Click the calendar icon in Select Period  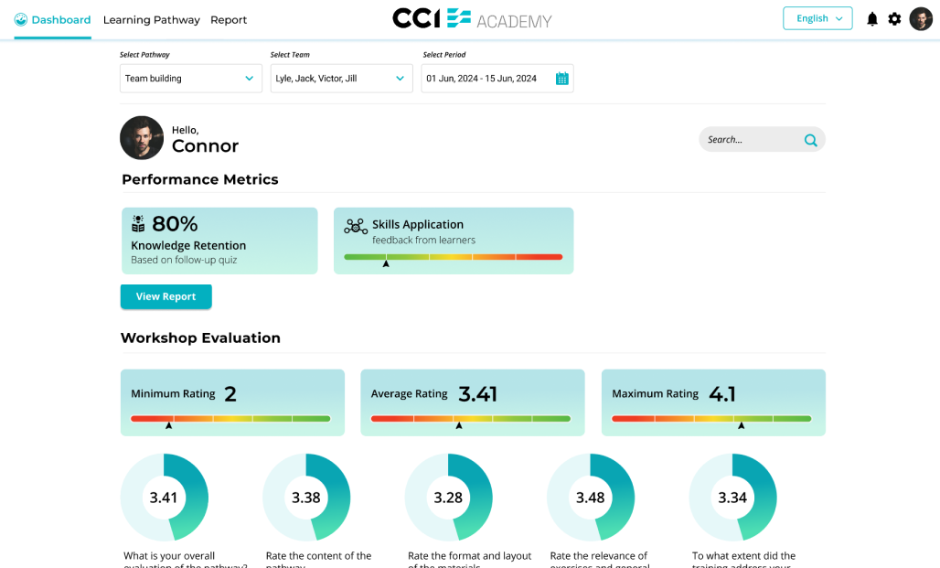[561, 79]
